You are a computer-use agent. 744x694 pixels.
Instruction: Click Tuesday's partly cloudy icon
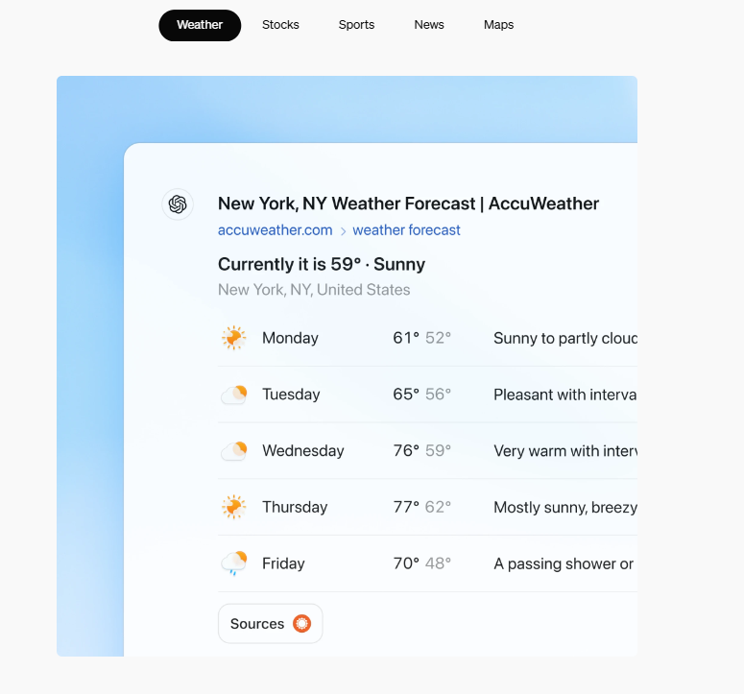(234, 395)
